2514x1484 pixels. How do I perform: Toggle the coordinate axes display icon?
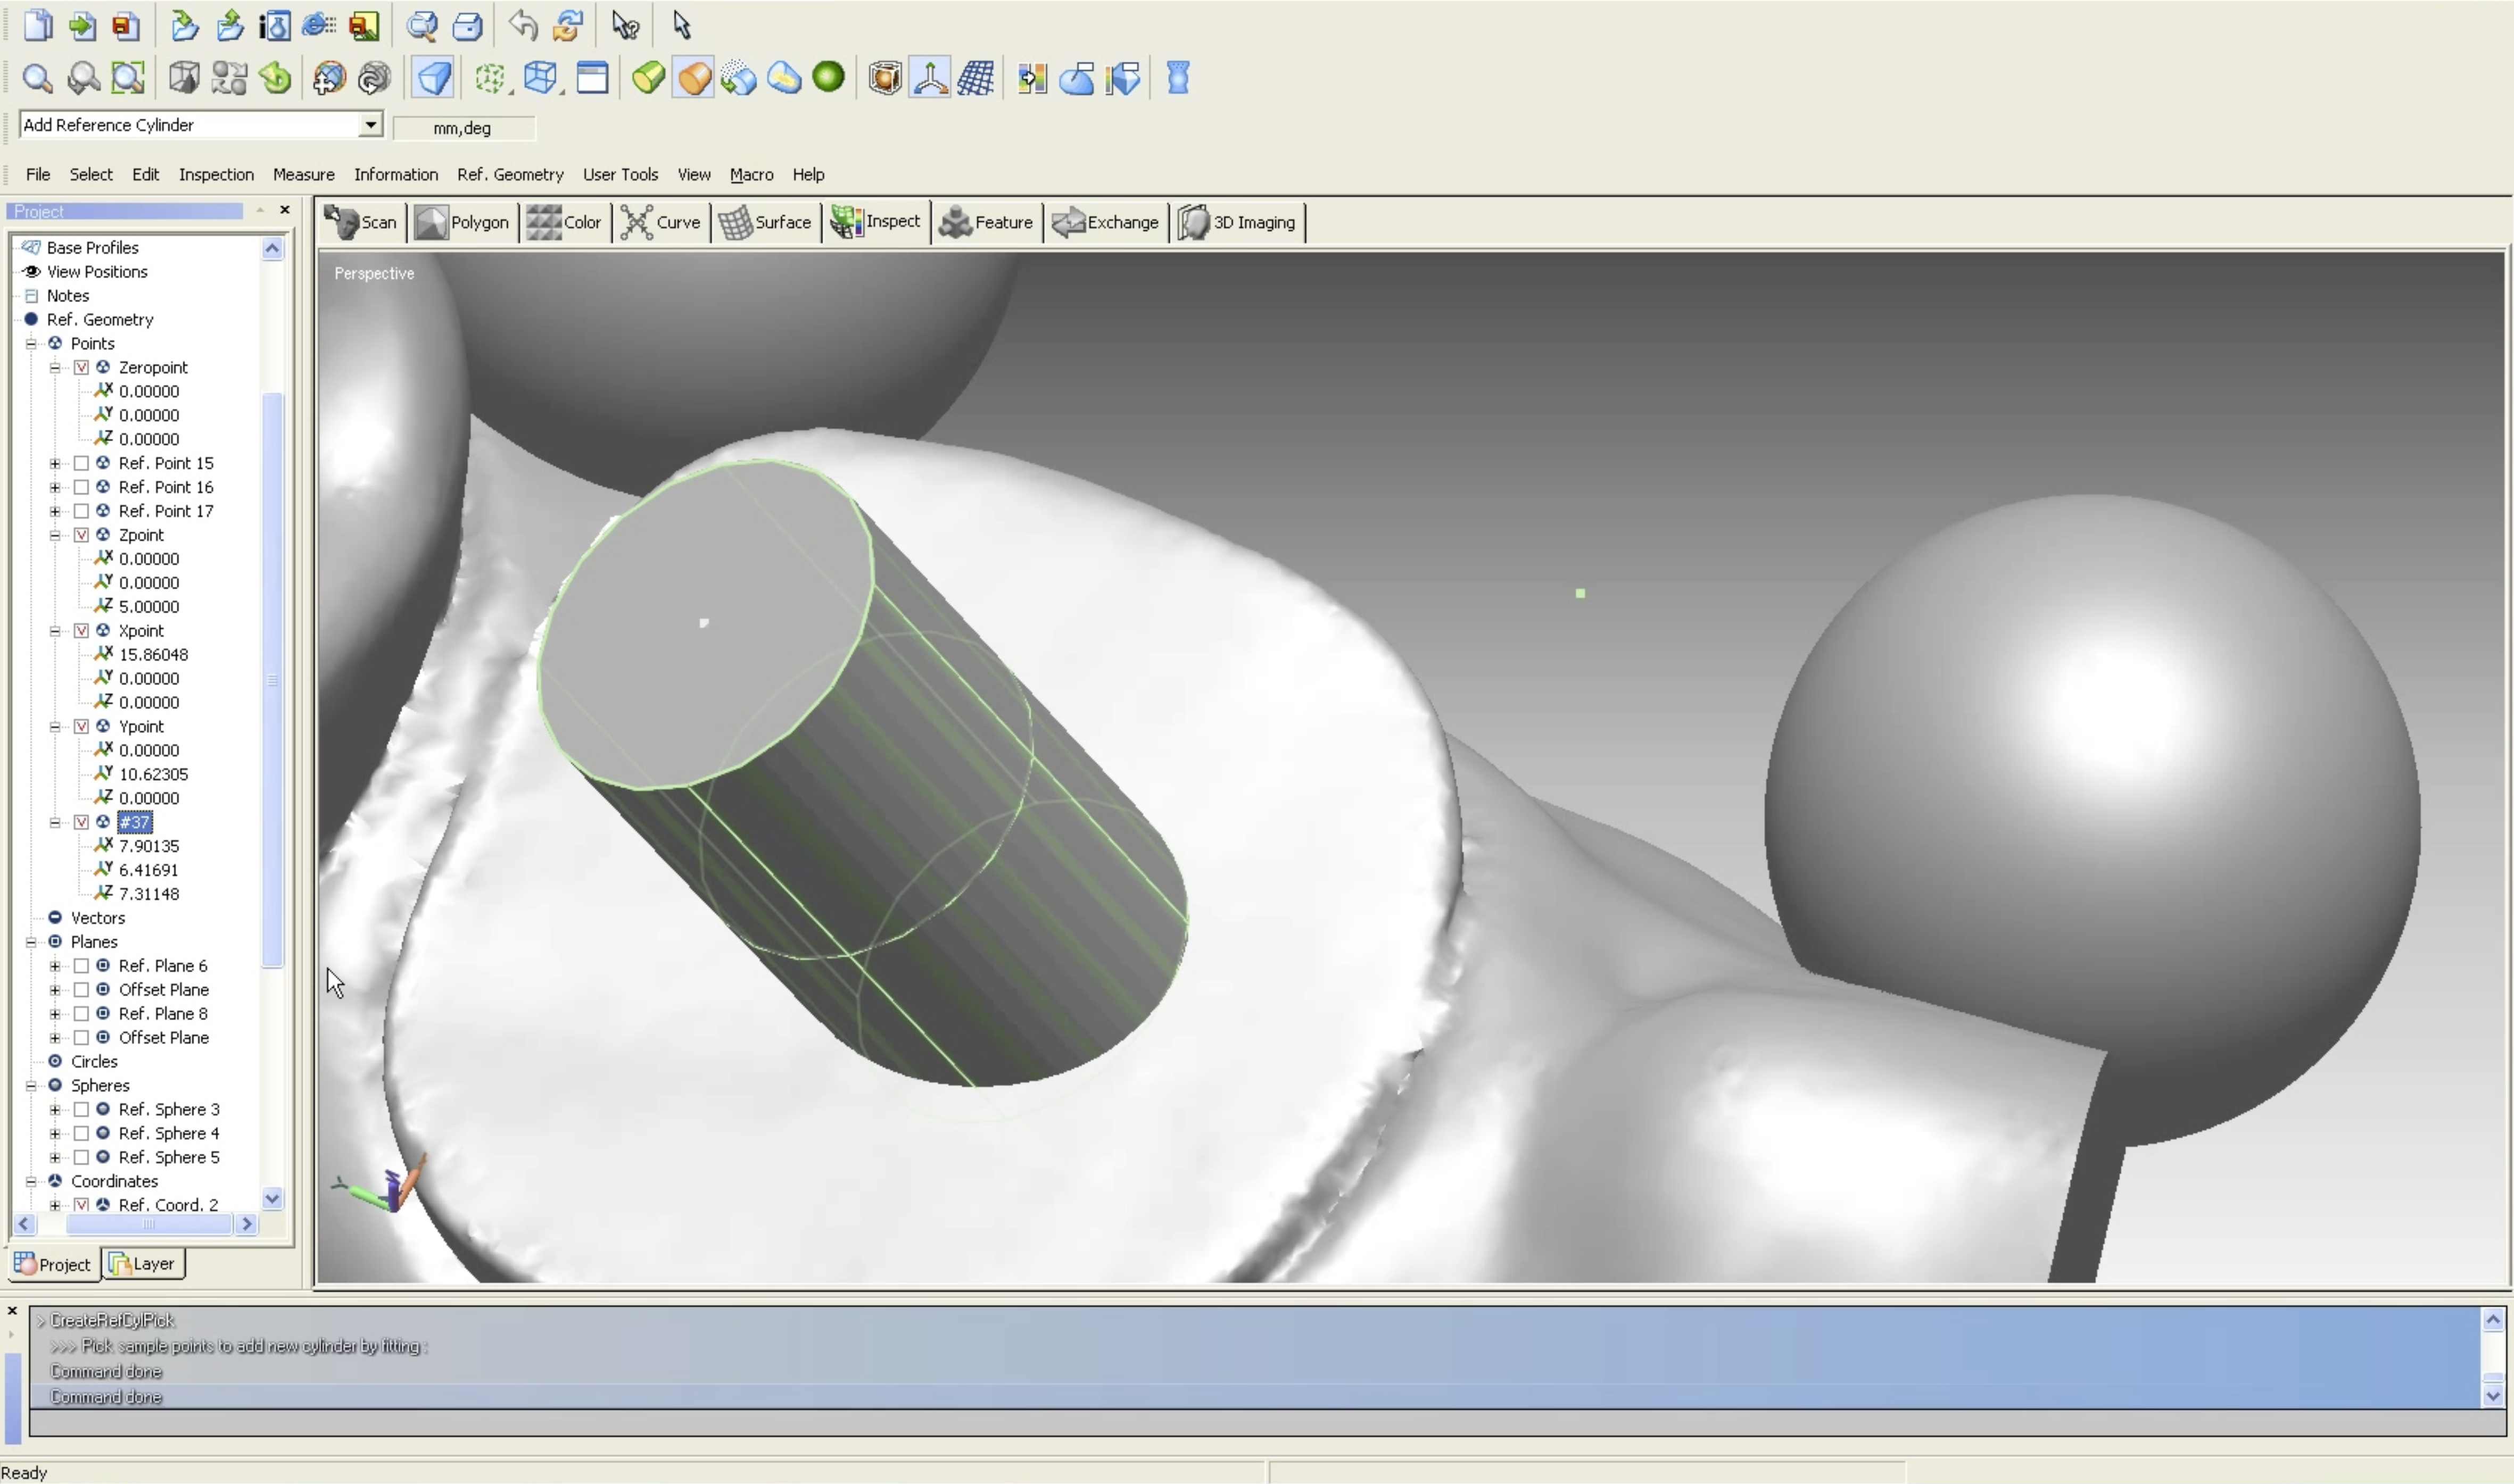tap(930, 78)
